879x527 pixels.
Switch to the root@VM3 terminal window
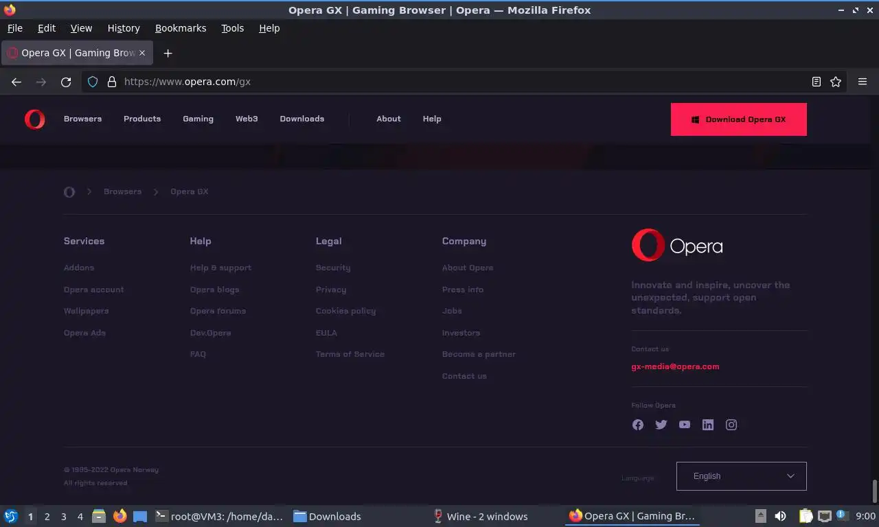point(219,516)
